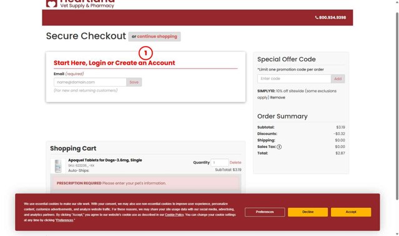The height and width of the screenshot is (236, 399).
Task: Click the cart SubTotal $3.19 text
Action: pos(229,170)
